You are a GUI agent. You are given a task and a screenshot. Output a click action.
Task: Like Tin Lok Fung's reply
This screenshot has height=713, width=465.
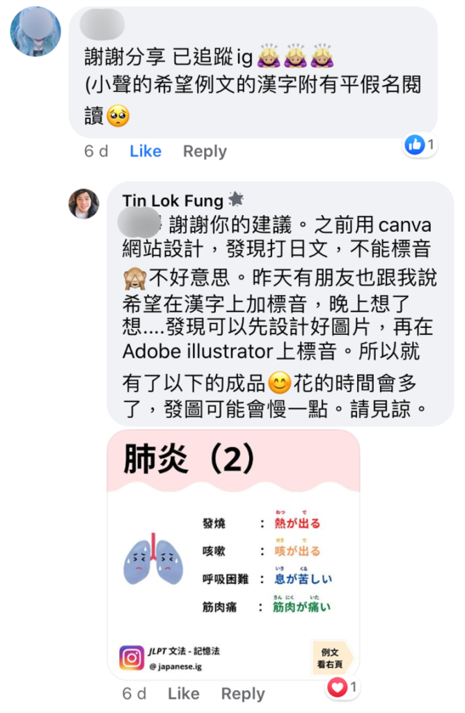[184, 694]
